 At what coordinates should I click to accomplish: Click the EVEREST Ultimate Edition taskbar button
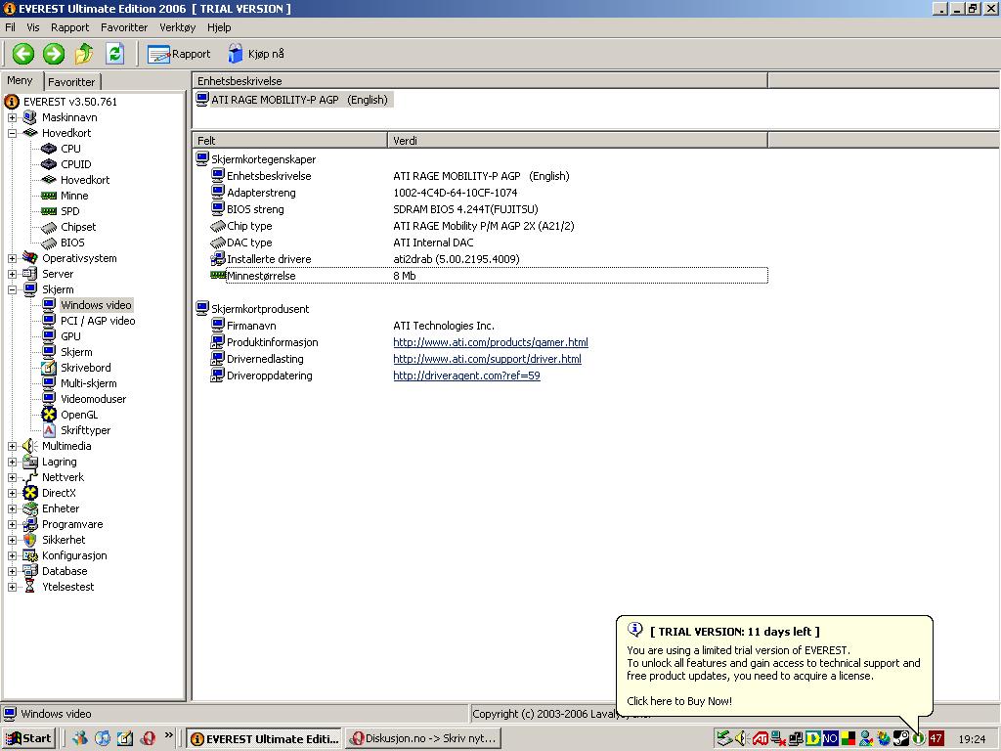265,738
